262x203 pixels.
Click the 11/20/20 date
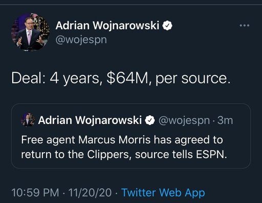90,193
